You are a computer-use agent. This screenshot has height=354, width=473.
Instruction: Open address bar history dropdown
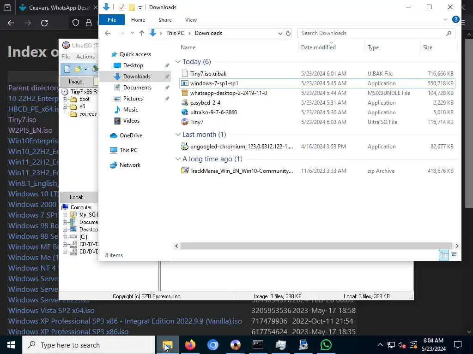[x=280, y=33]
